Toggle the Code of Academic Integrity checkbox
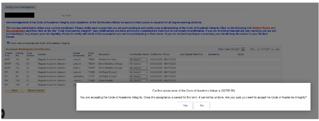Viewport: 319px width, 121px height. click(x=8, y=43)
